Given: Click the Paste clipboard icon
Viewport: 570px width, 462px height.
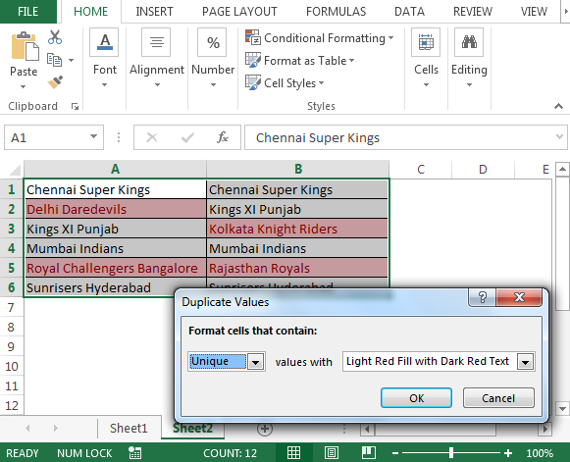Looking at the screenshot, I should (25, 46).
